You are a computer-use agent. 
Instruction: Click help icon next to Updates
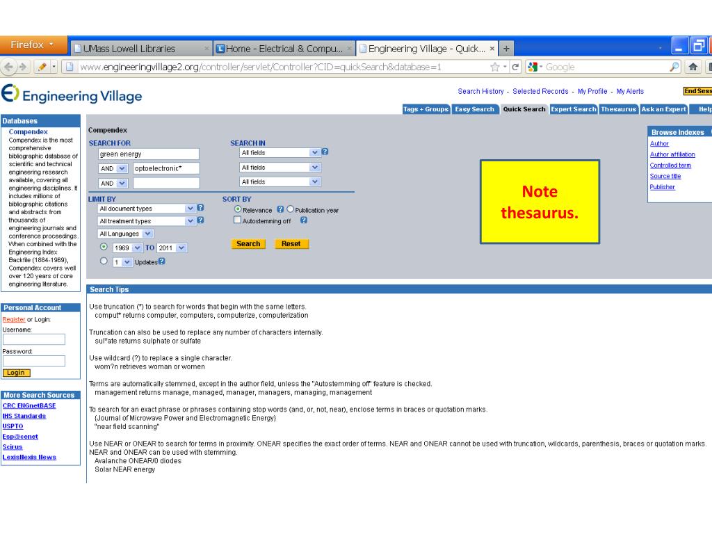[161, 261]
